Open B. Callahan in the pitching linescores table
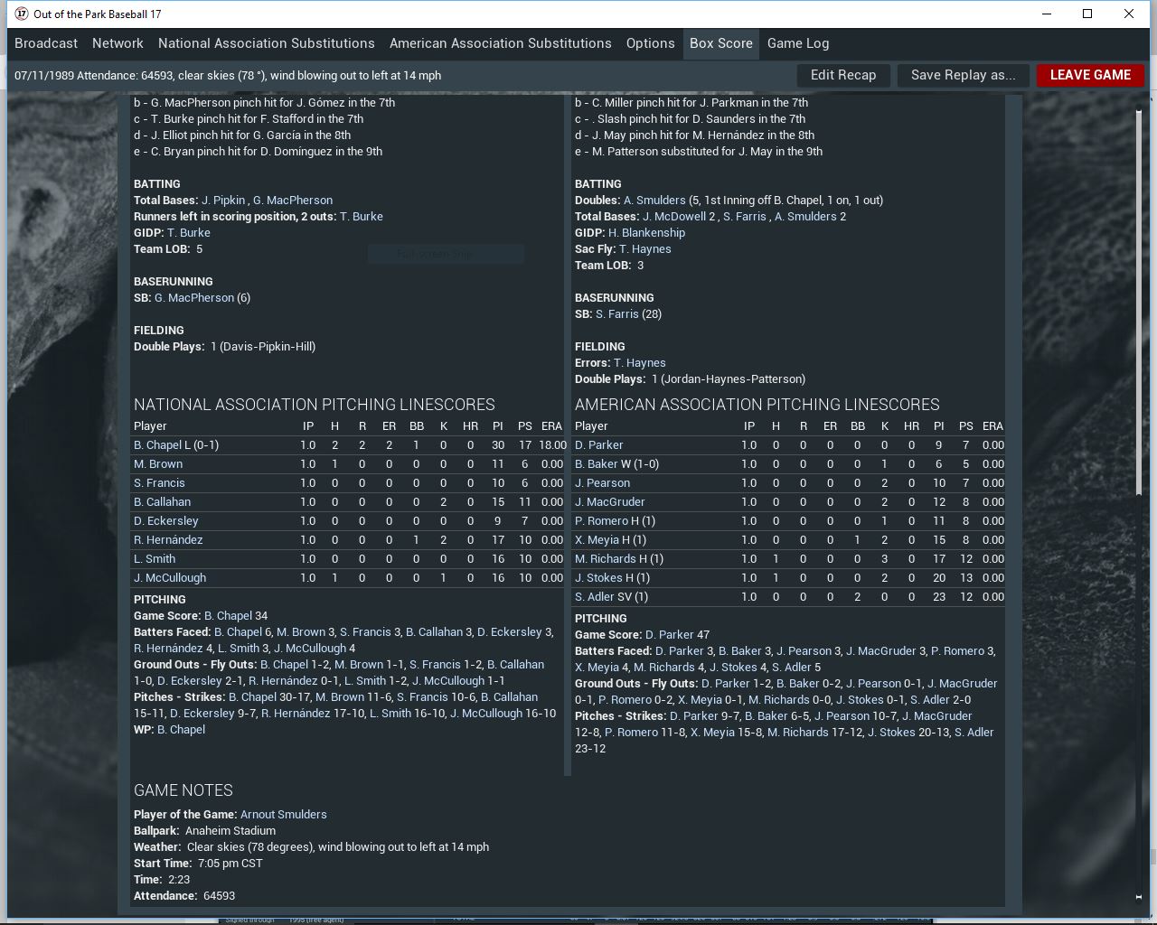 (x=163, y=502)
